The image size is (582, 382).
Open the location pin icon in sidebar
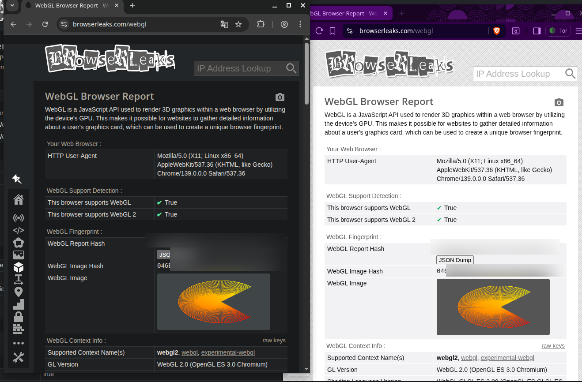click(19, 292)
